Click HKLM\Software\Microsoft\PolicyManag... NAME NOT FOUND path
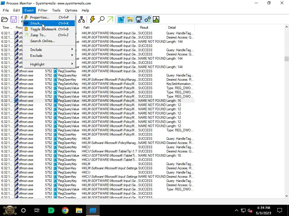This screenshot has height=216, width=289. pyautogui.click(x=110, y=143)
